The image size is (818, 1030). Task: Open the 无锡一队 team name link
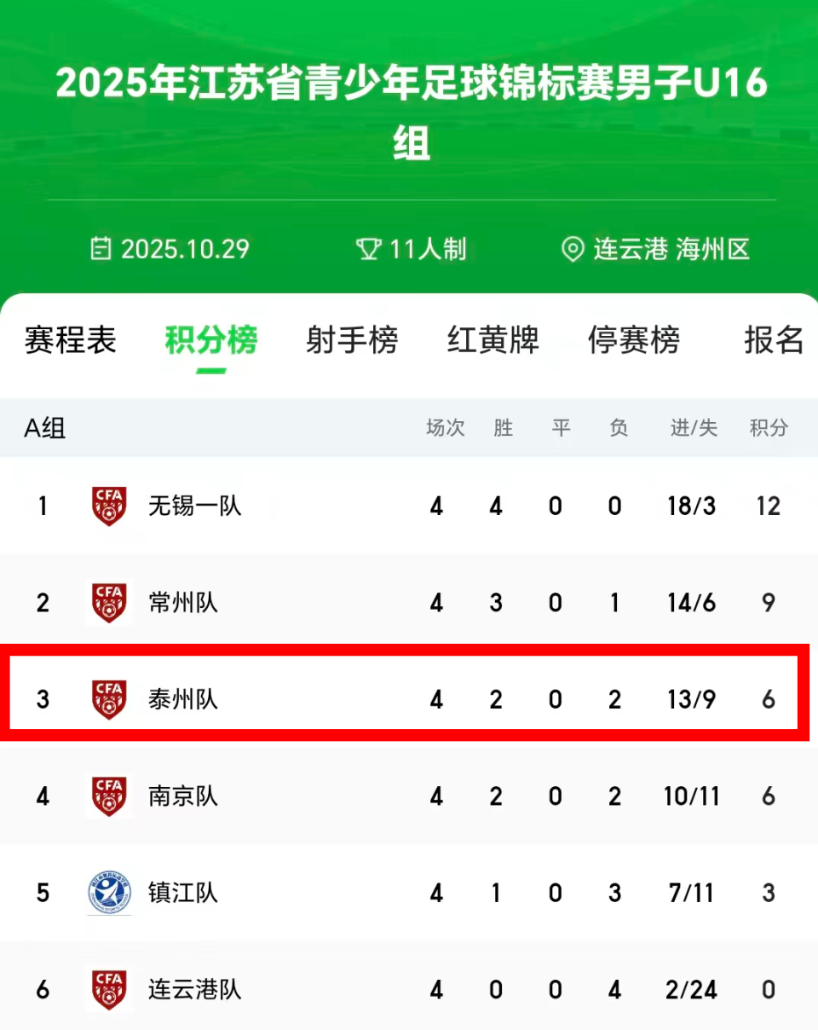[x=194, y=506]
